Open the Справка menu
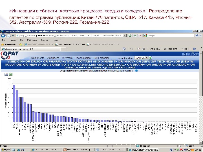203x152 pixels. [56, 40]
